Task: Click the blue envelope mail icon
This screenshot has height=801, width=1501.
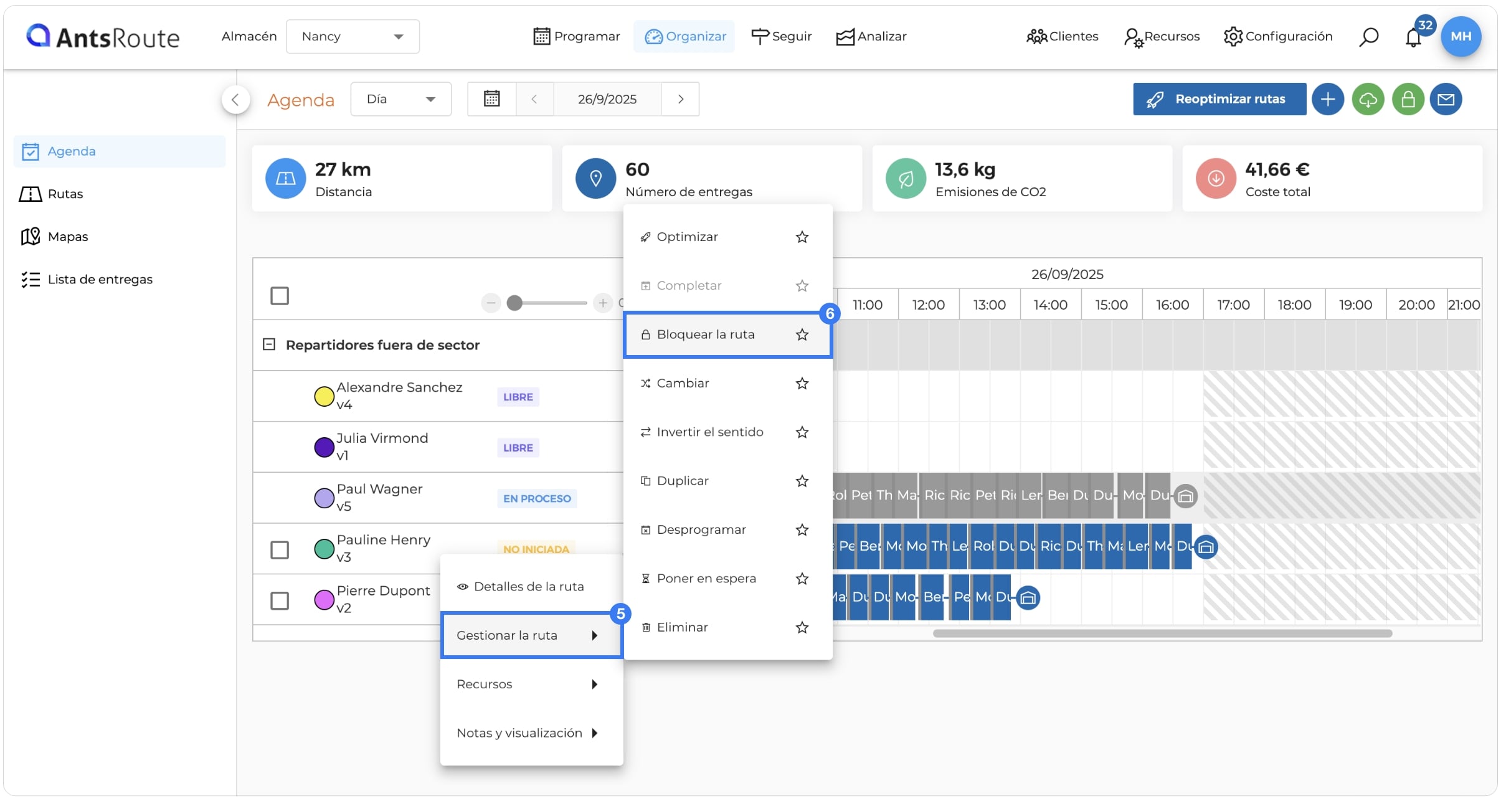Action: (1446, 99)
